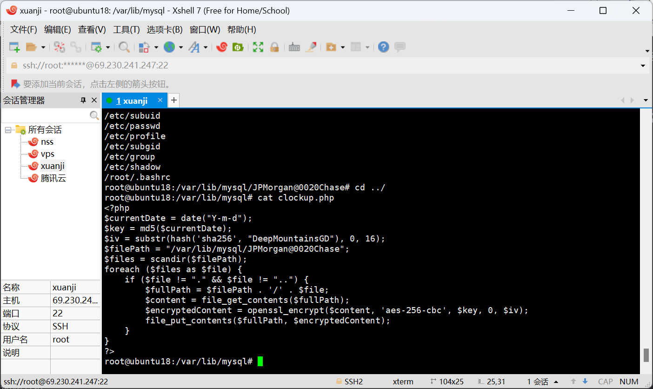Viewport: 653px width, 389px height.
Task: Click the status bar blue down arrow
Action: [585, 382]
